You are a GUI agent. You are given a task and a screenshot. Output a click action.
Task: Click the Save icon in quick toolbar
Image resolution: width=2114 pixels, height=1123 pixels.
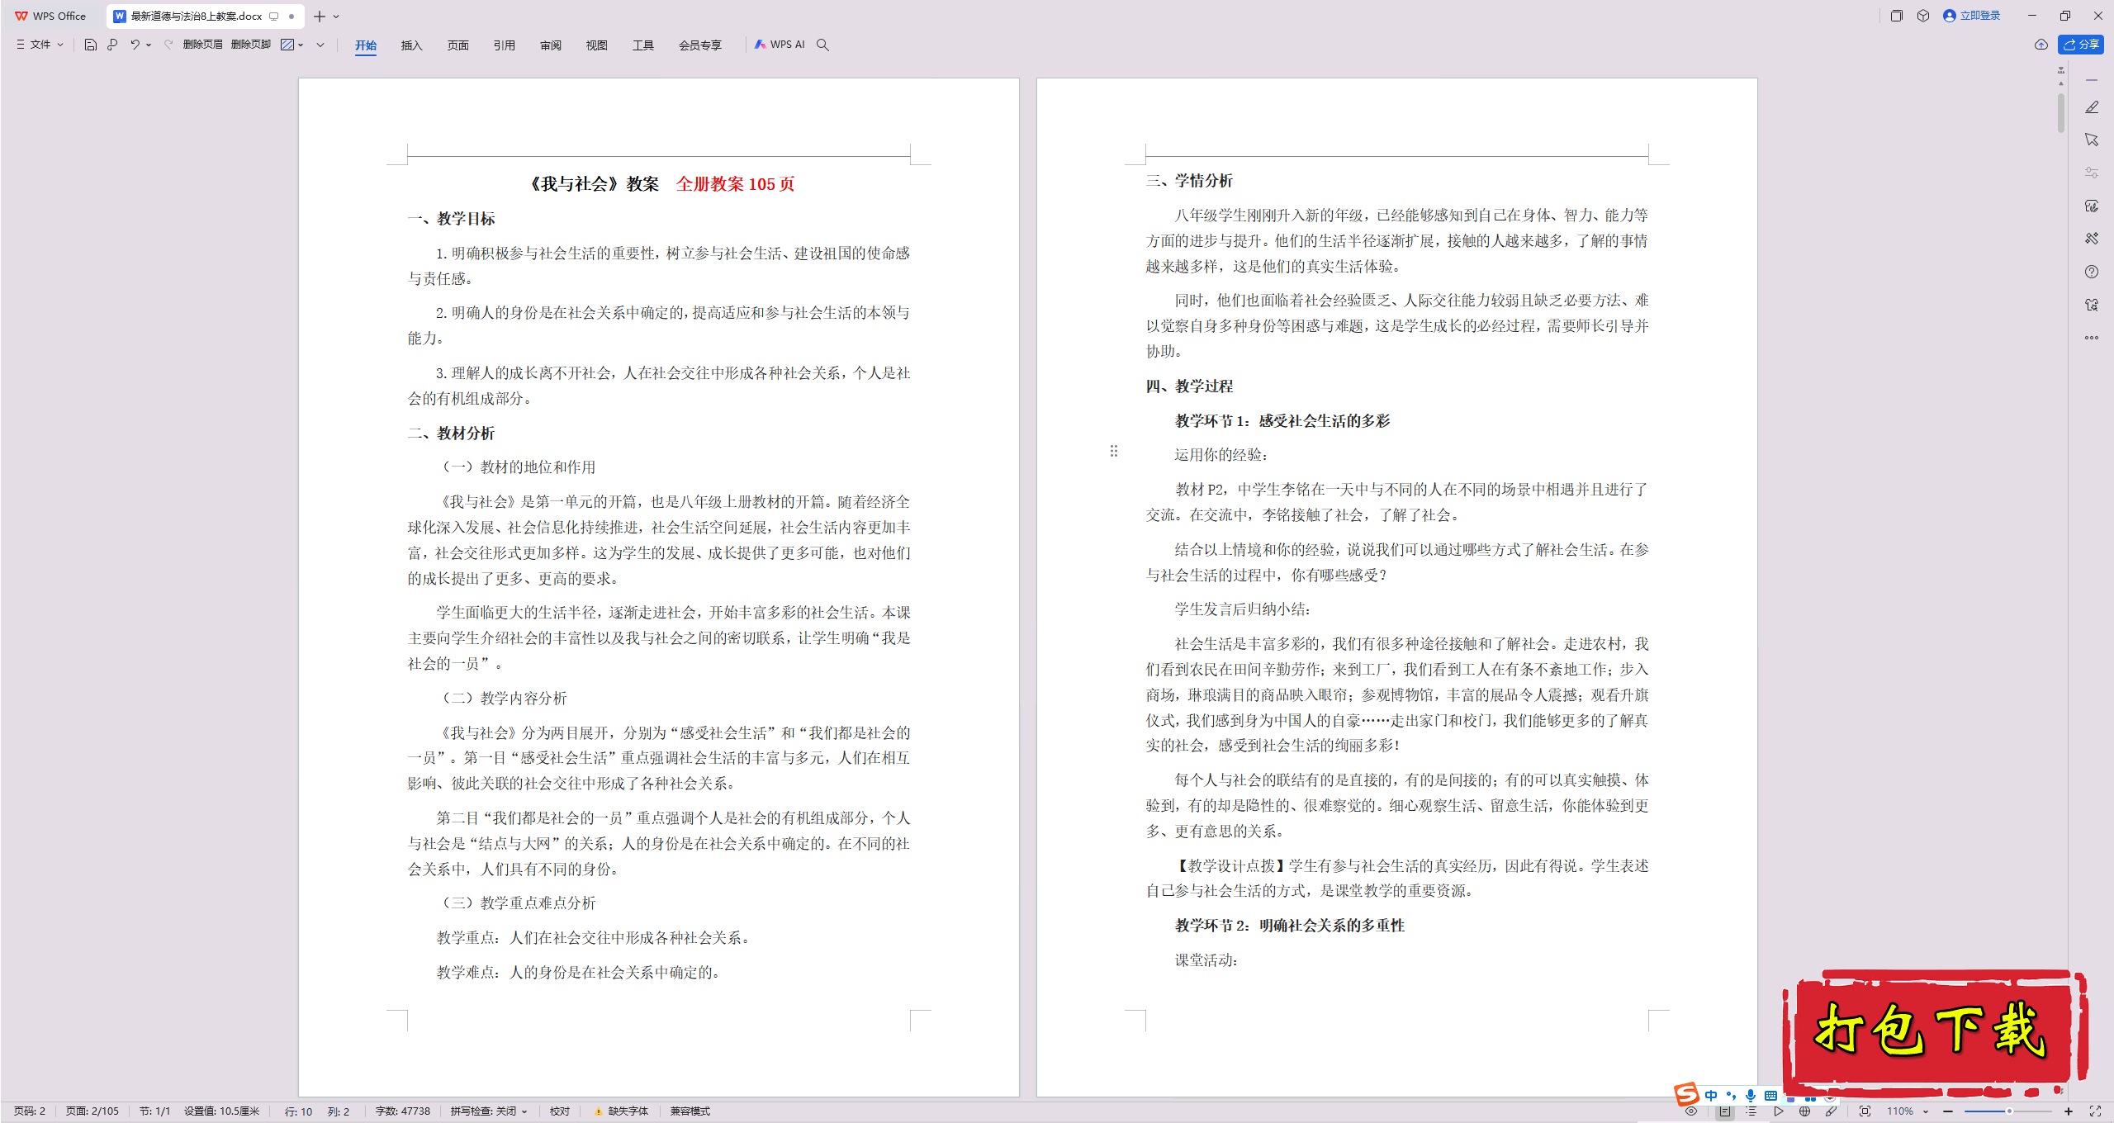pos(91,45)
